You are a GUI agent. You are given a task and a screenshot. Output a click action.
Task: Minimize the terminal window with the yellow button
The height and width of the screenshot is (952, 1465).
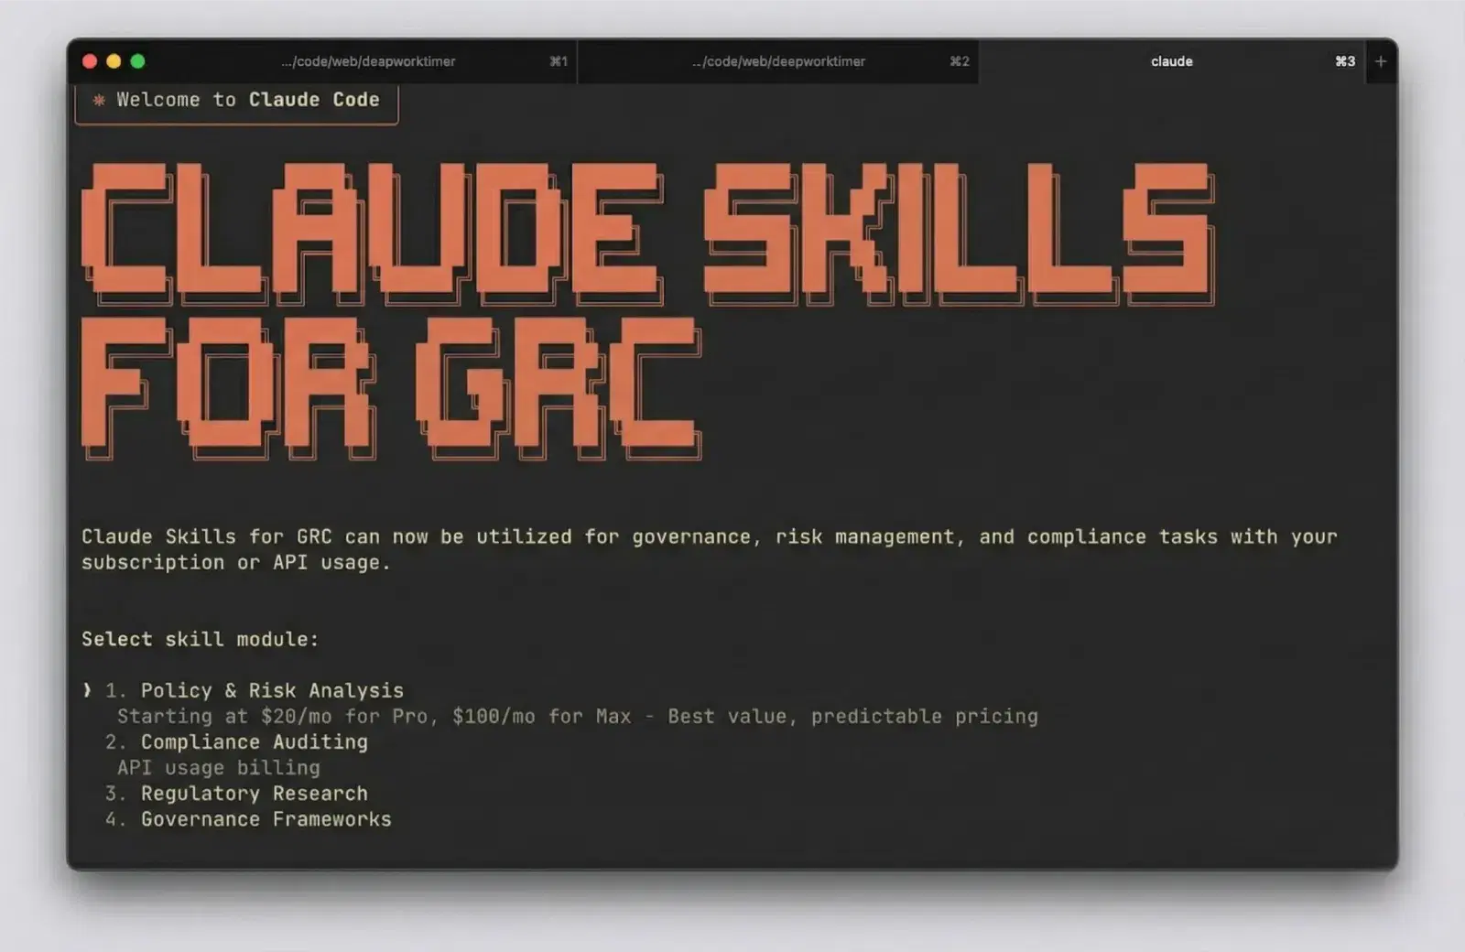[114, 61]
